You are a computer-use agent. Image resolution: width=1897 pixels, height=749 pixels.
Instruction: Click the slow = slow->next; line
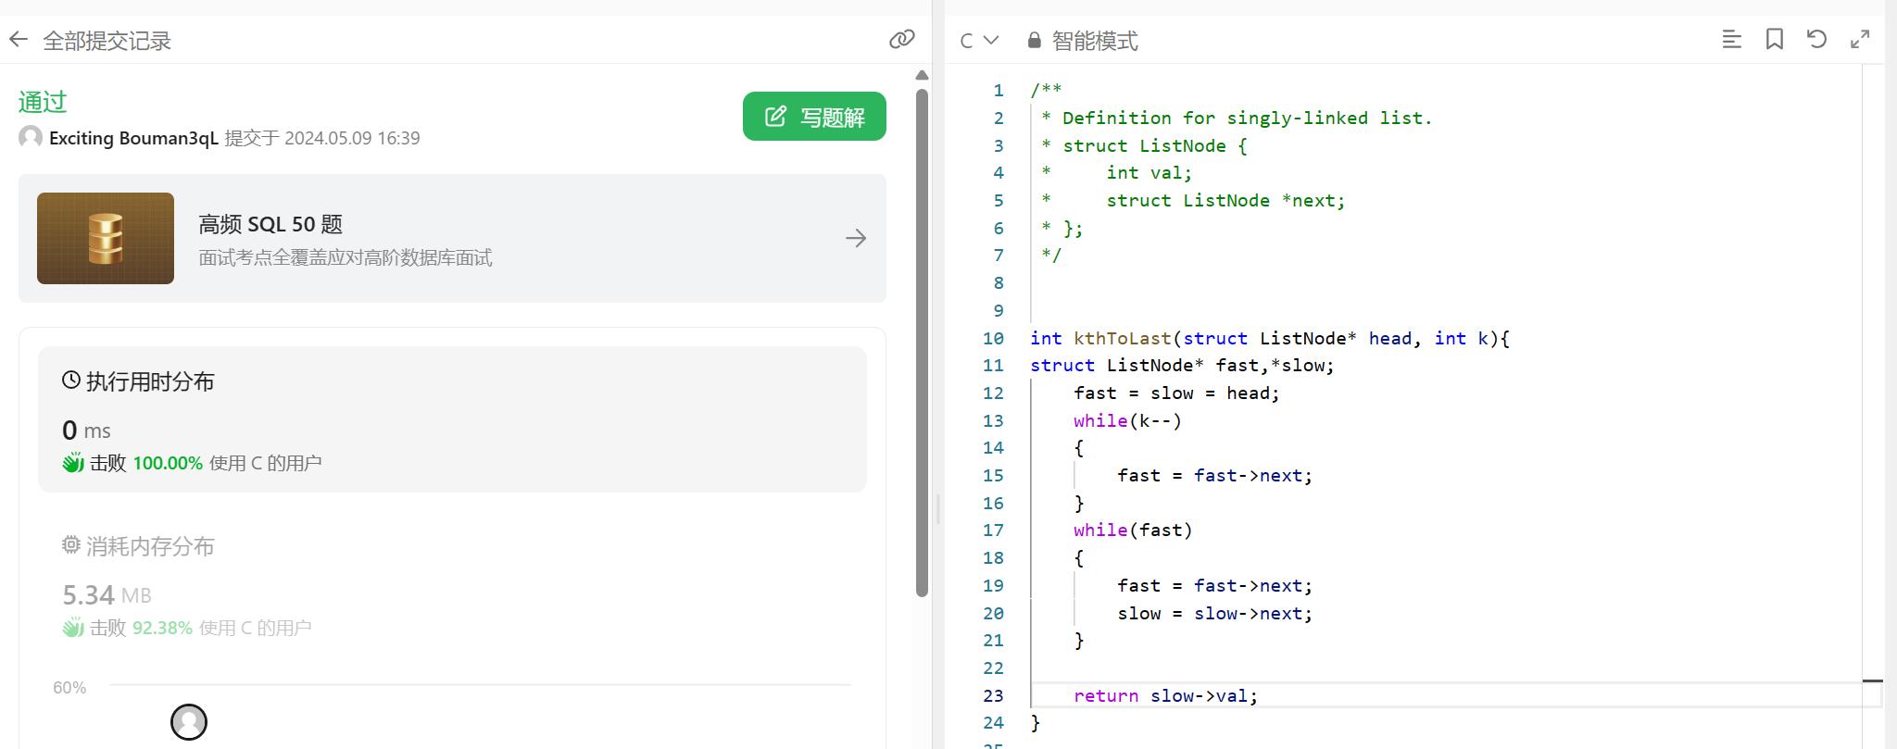[1214, 613]
